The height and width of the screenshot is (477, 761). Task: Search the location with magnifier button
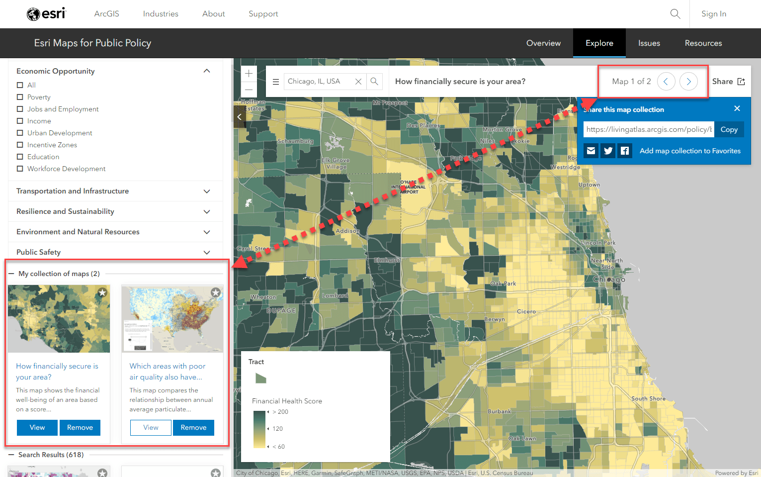[374, 82]
